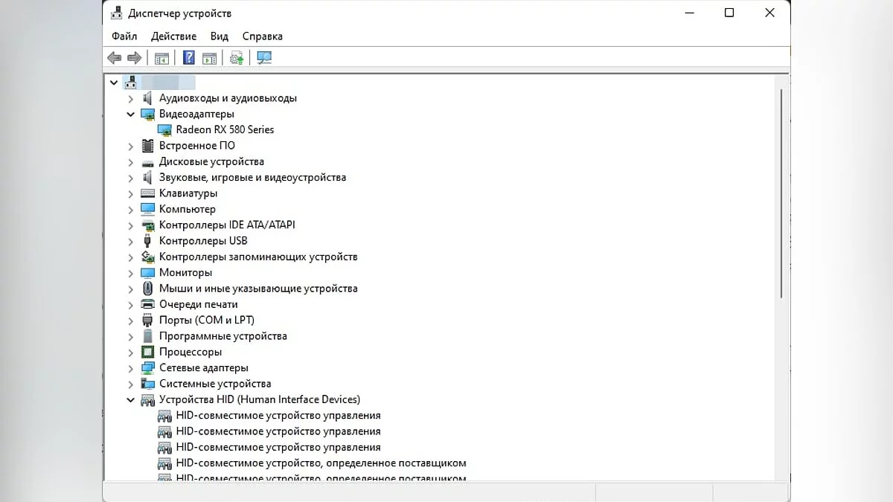Click the printer icon beside Очереди печати
Screen dimensions: 893x502
pos(147,304)
